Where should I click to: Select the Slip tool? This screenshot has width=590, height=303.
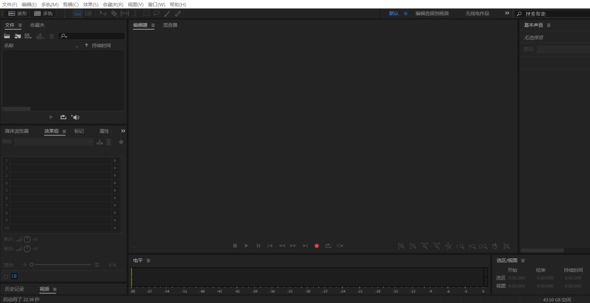coord(125,13)
